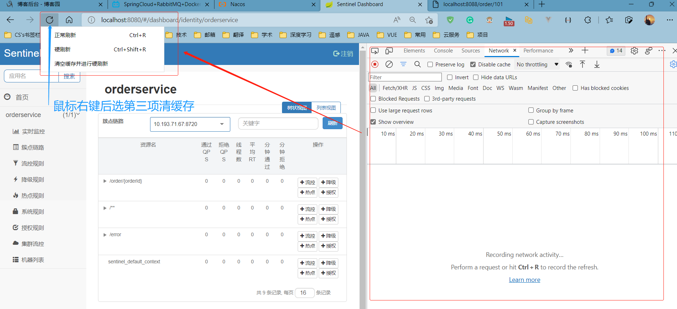This screenshot has height=309, width=677.
Task: Stop recording network log
Action: [375, 64]
